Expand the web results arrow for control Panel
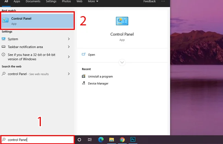Image resolution: width=223 pixels, height=144 pixels. click(69, 74)
